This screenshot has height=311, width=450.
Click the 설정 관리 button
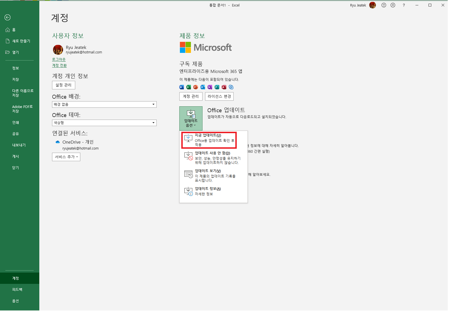click(64, 85)
